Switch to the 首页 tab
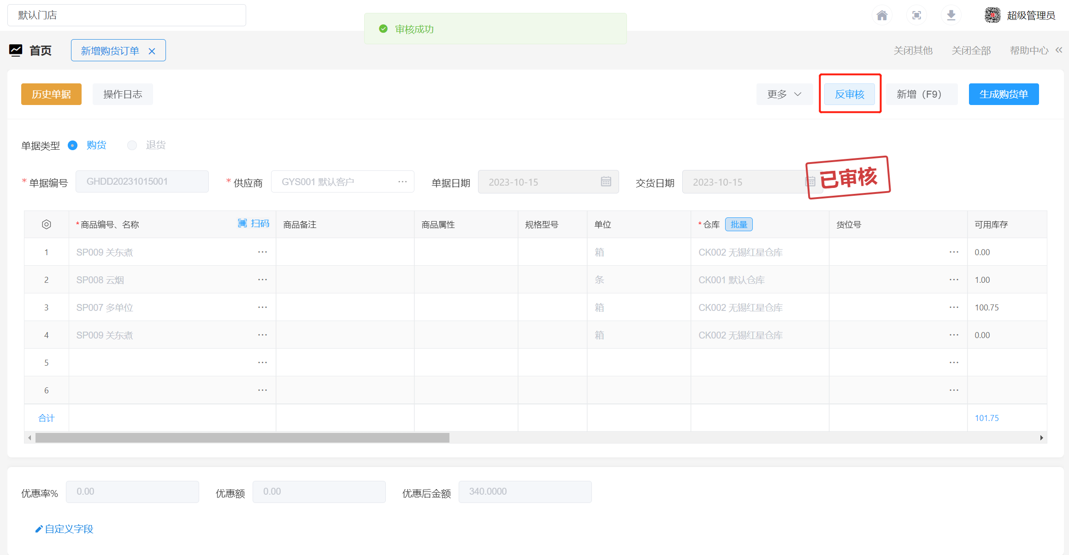The image size is (1069, 555). (x=40, y=50)
